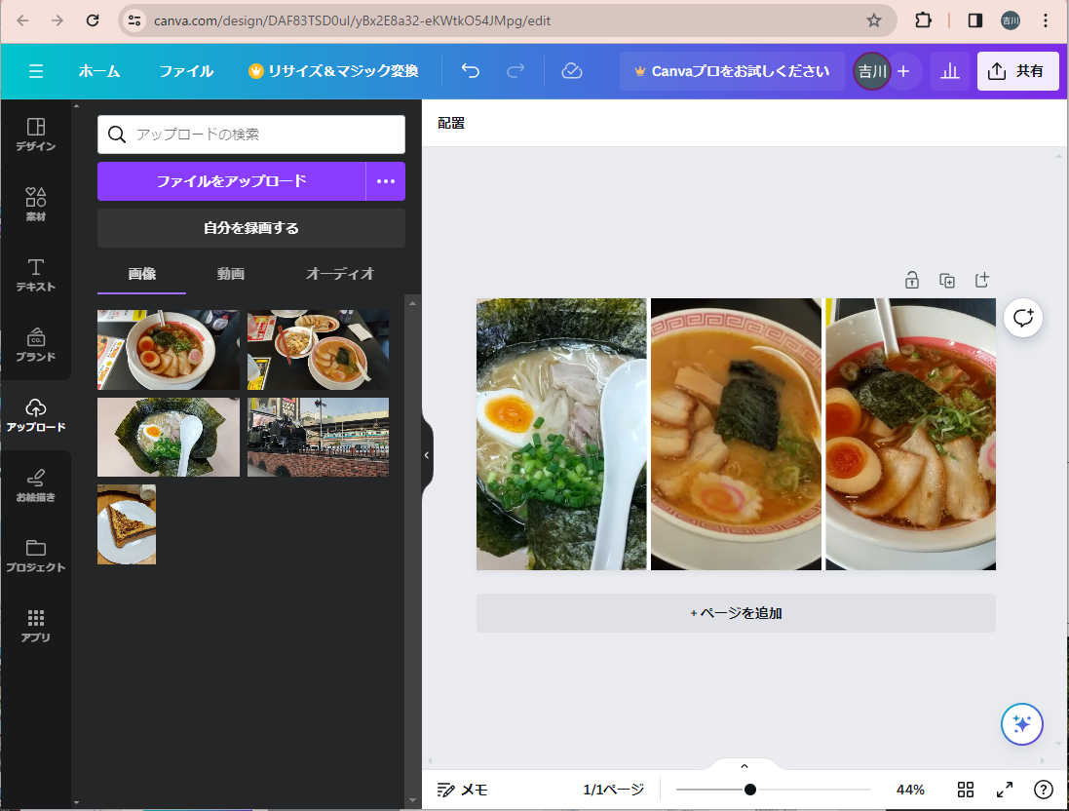
Task: Click the ページを追加 button
Action: click(x=736, y=613)
